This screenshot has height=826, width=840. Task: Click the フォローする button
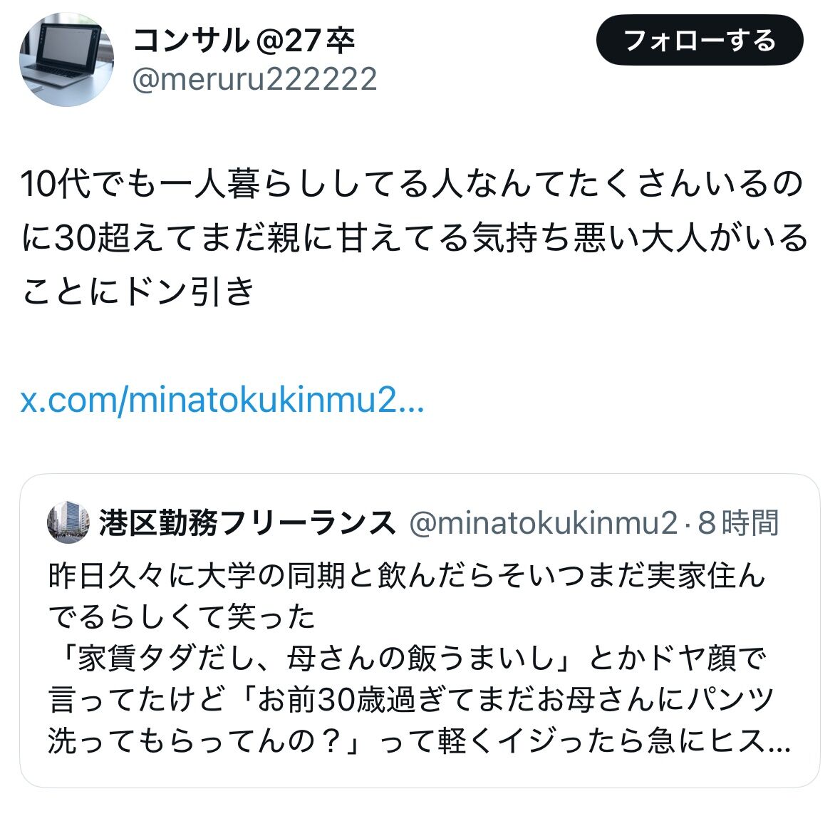(x=700, y=40)
